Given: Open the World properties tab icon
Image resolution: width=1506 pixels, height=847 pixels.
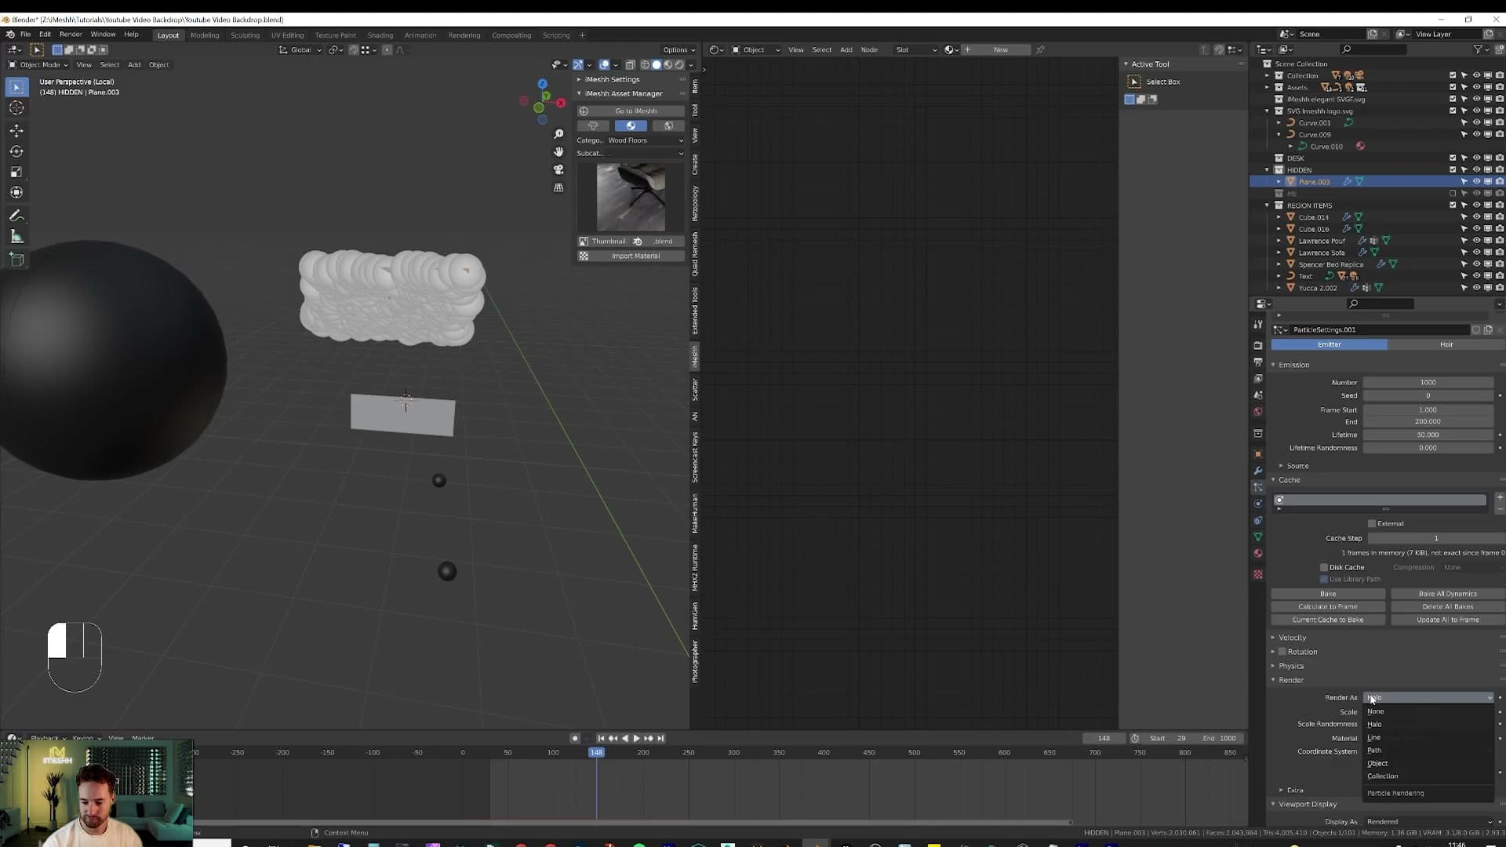Looking at the screenshot, I should click(x=1258, y=412).
